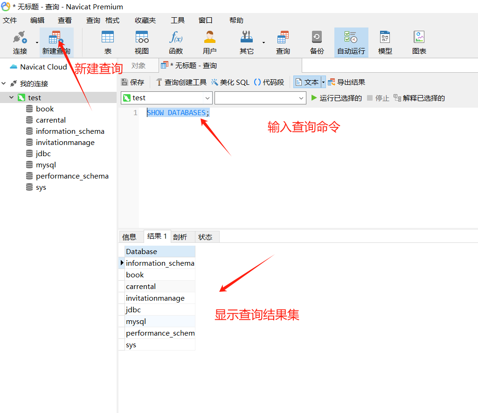Open the Model (模型) toolbar icon
This screenshot has width=478, height=413.
pyautogui.click(x=385, y=38)
